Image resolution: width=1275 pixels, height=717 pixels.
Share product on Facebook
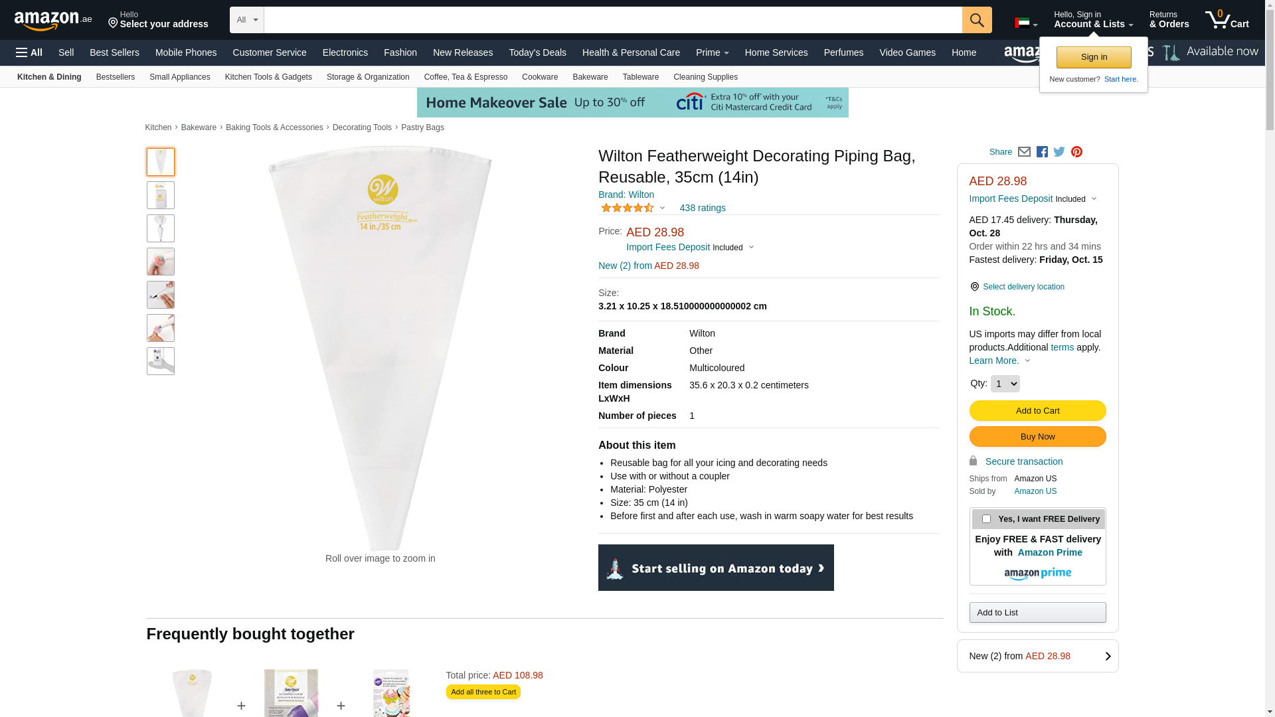[1042, 152]
